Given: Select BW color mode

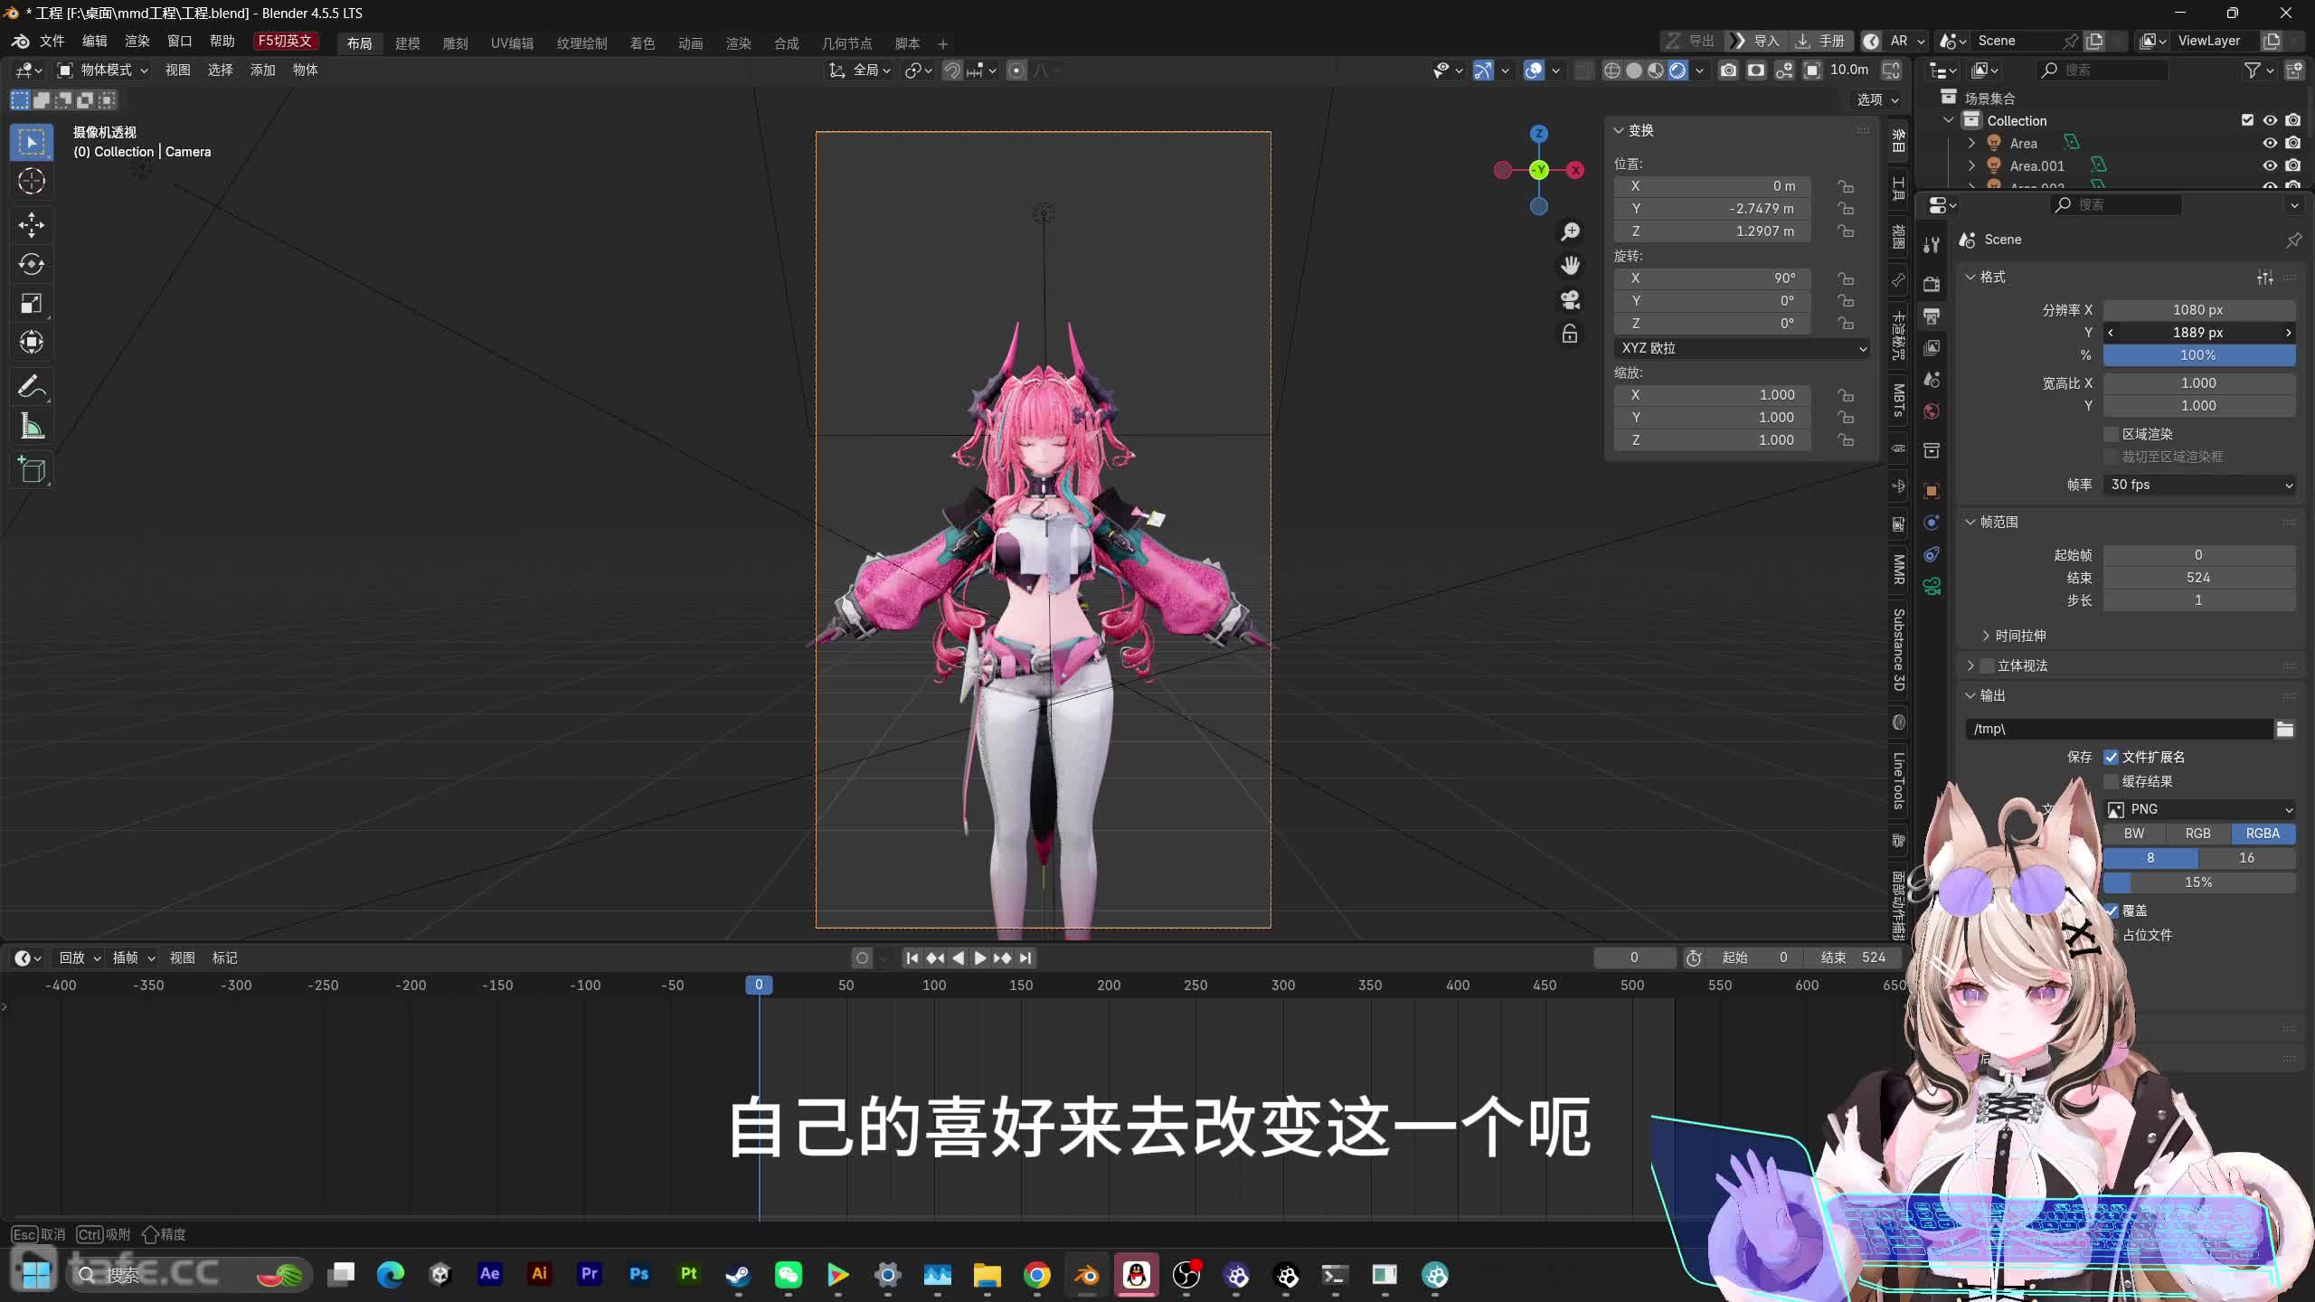Looking at the screenshot, I should point(2134,834).
